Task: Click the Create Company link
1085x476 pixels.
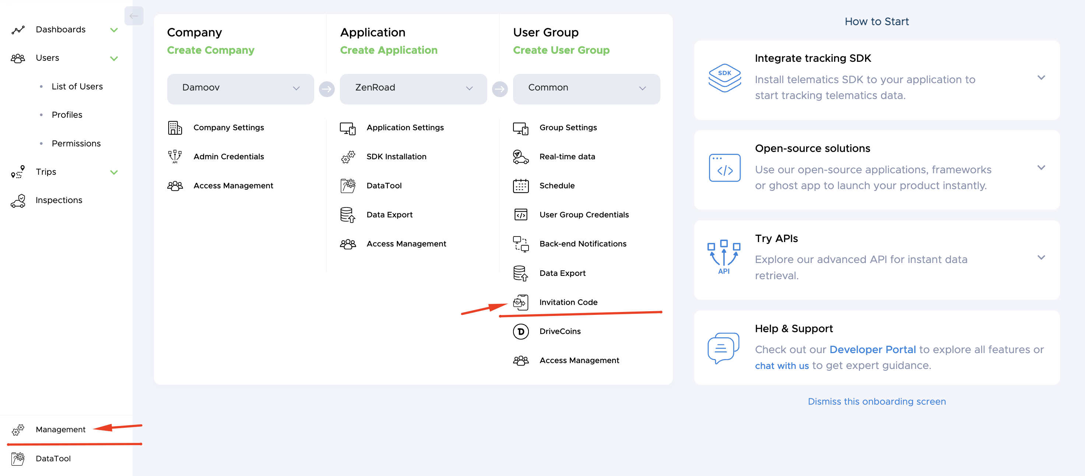Action: pyautogui.click(x=211, y=50)
